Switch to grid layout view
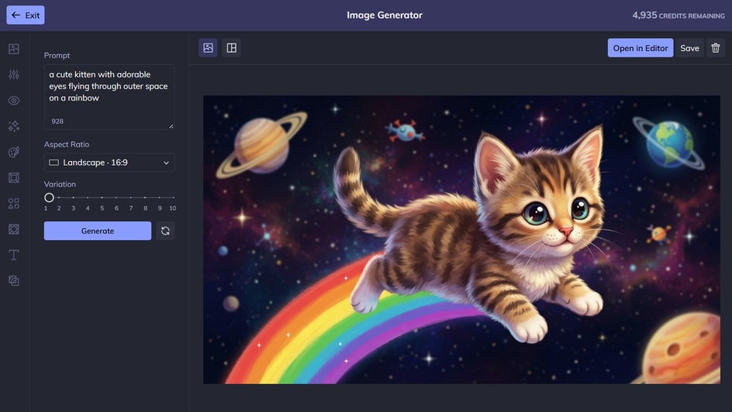Image resolution: width=732 pixels, height=412 pixels. click(232, 47)
